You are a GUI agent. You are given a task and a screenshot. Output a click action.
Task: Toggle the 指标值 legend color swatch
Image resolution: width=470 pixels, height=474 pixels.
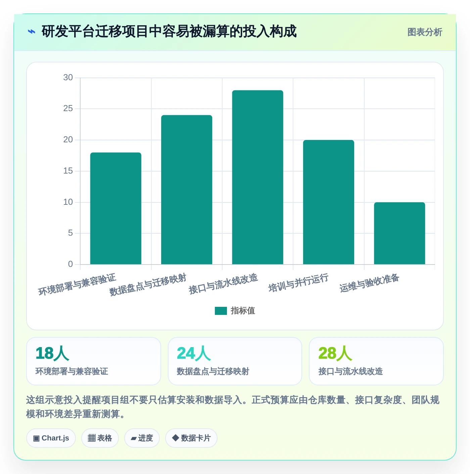[x=221, y=311]
